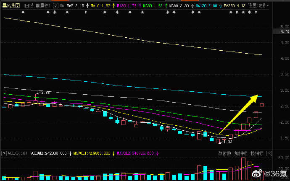Click the highlighted 4.76 price tag
Image resolution: width=290 pixels, height=181 pixels.
coord(282,31)
